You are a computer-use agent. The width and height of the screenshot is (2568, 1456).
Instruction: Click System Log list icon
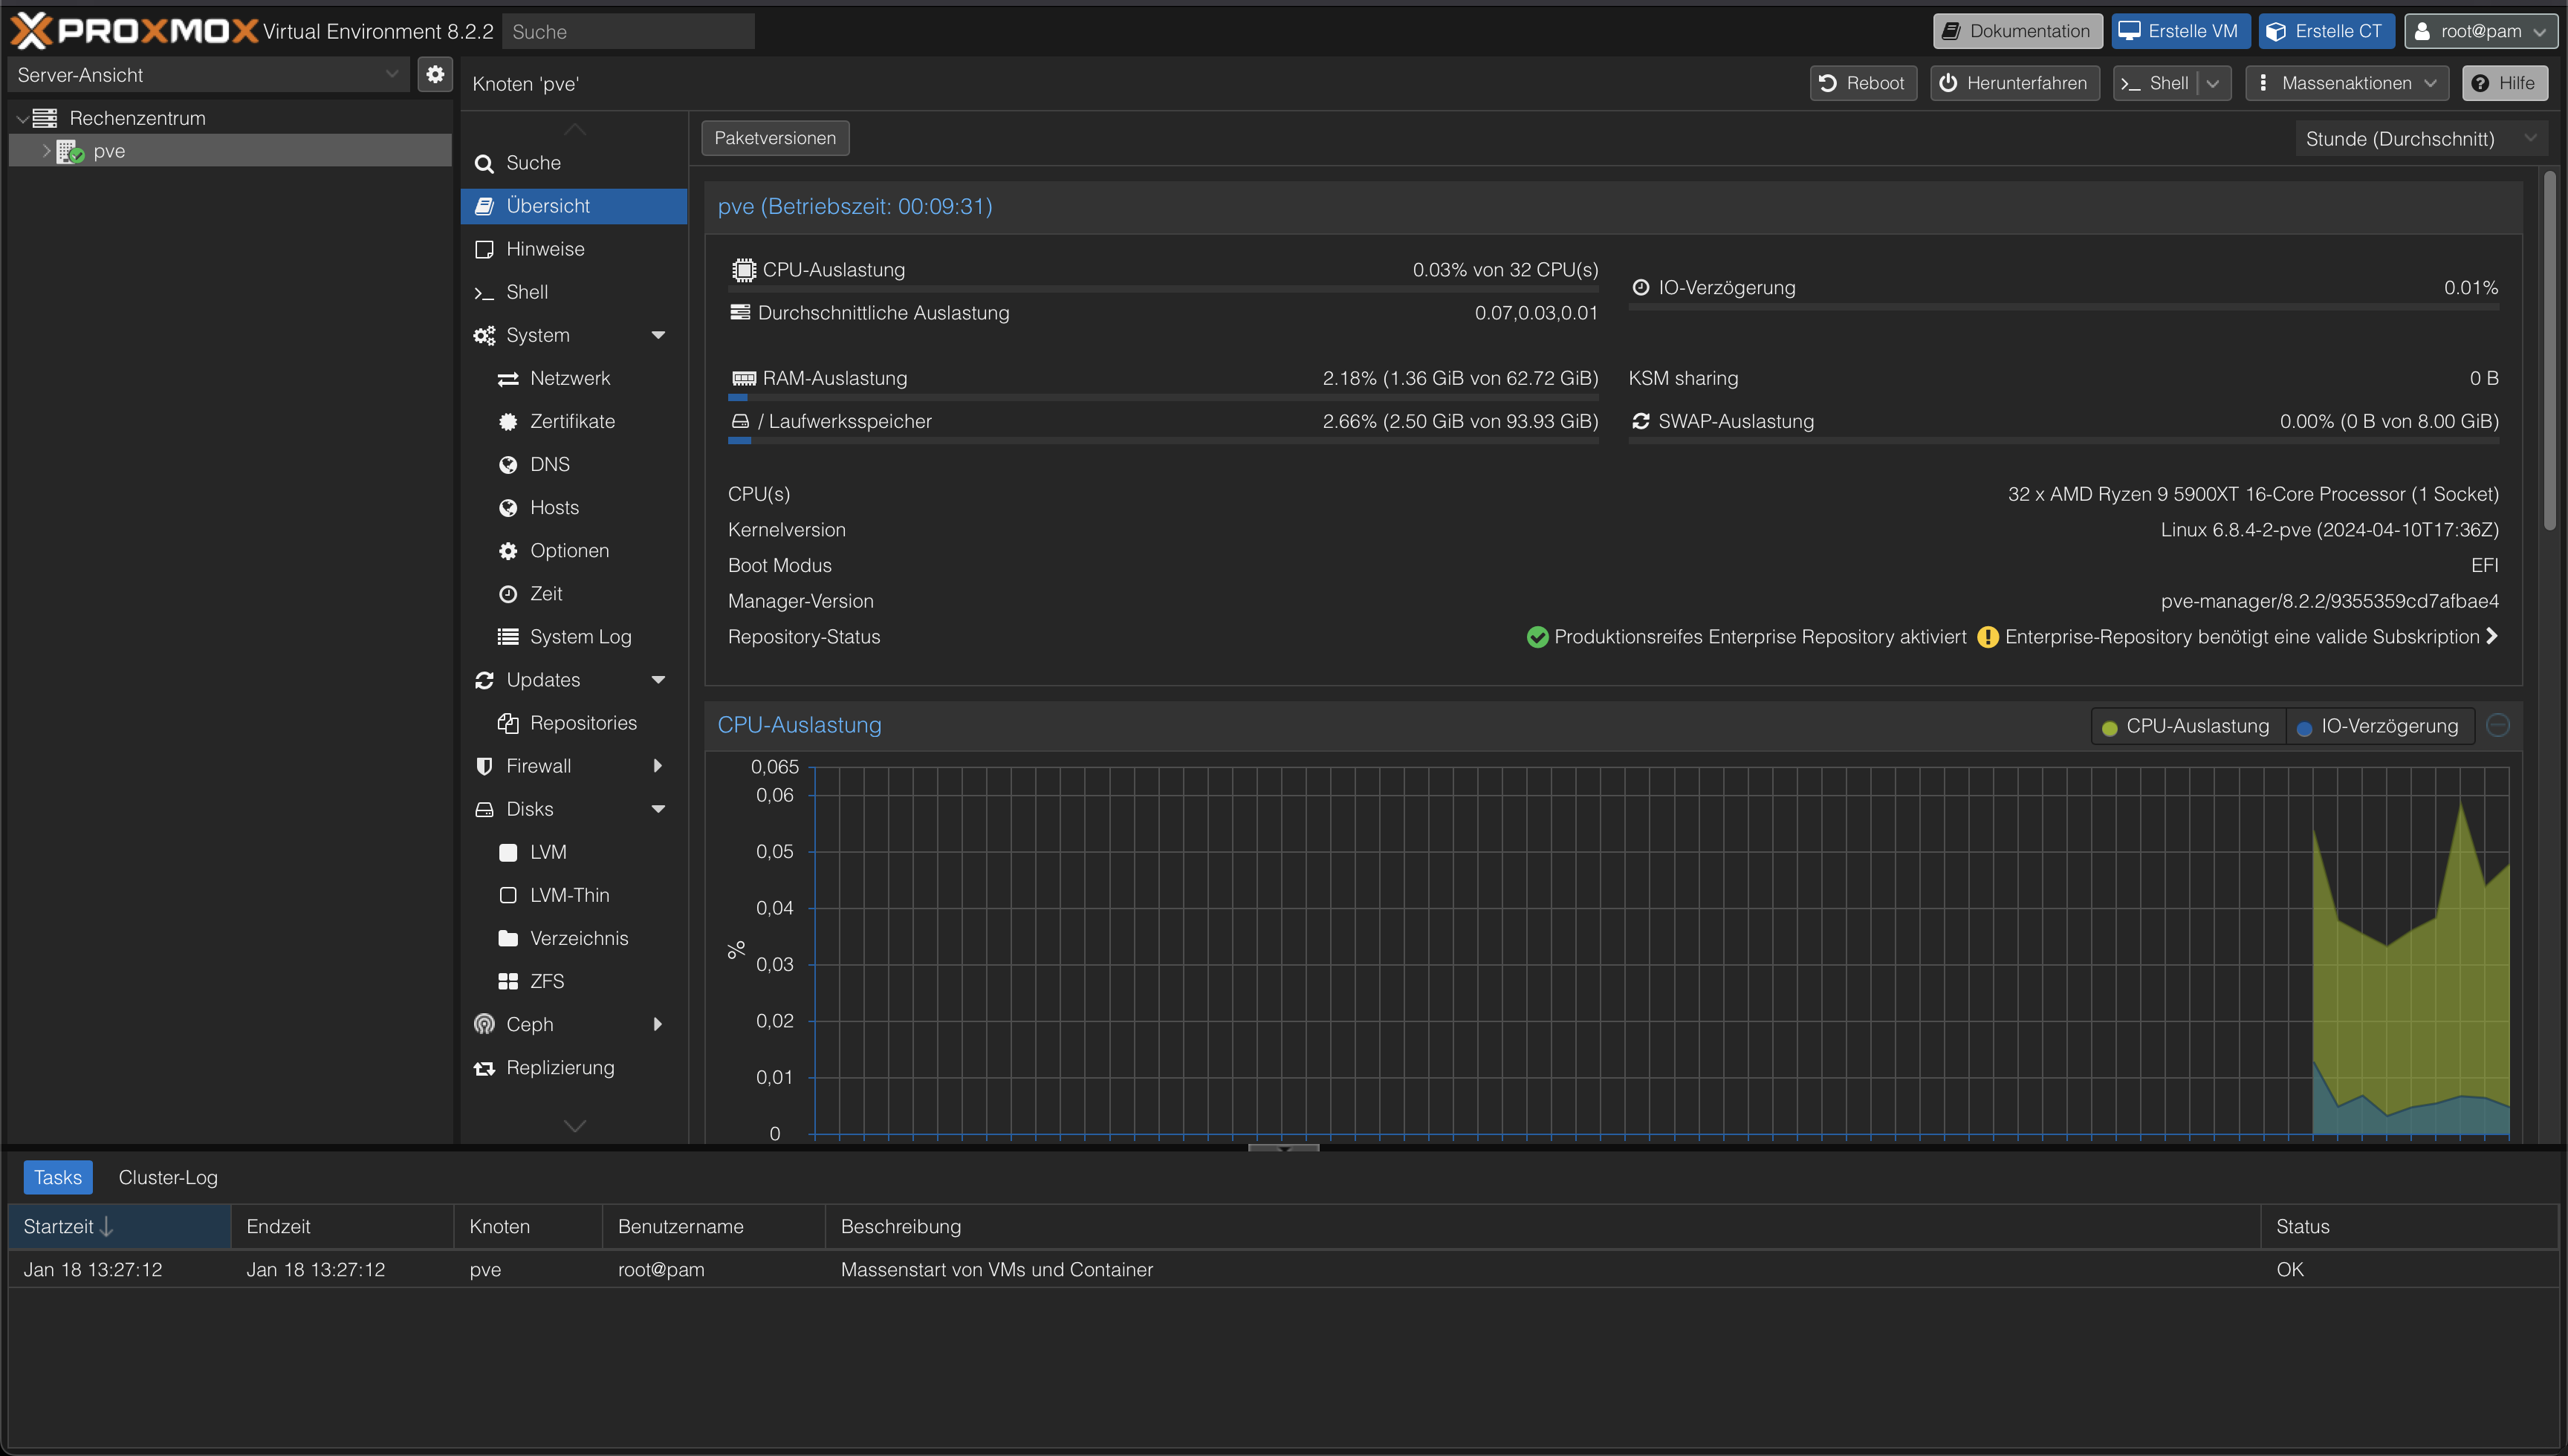(x=508, y=637)
